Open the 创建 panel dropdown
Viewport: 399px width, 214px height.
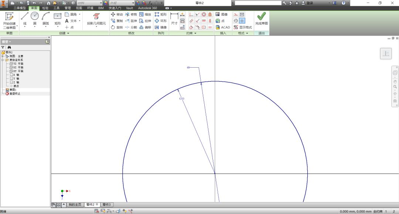[64, 33]
